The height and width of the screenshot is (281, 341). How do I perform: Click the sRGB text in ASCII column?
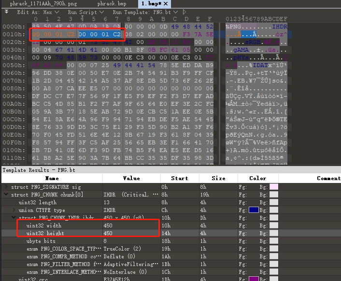(253, 42)
